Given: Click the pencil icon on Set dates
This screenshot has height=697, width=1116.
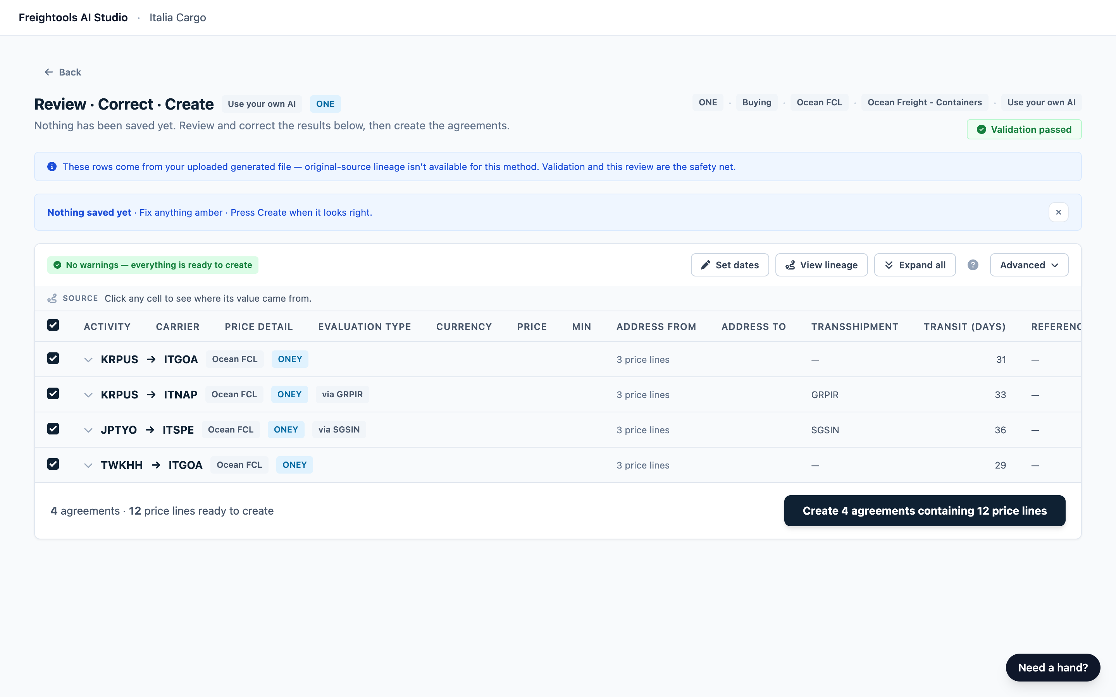Looking at the screenshot, I should tap(706, 264).
